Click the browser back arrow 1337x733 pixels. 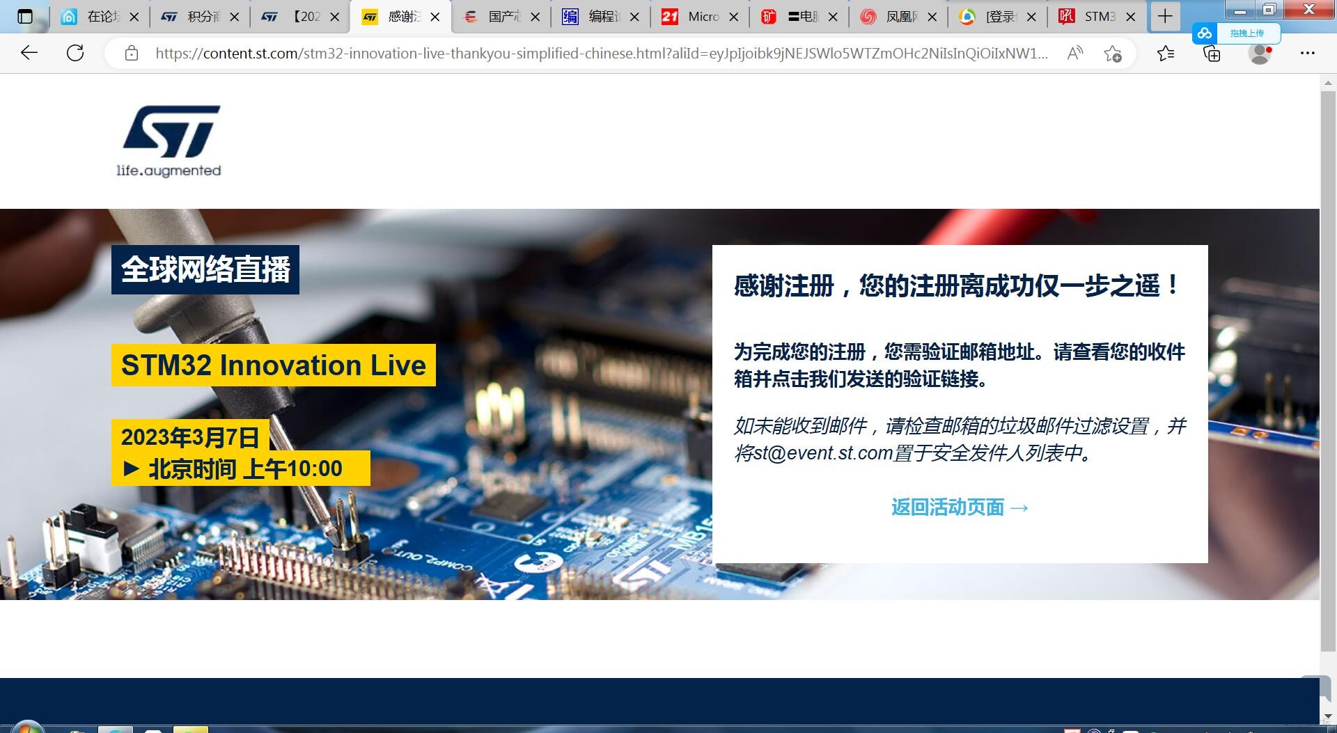[29, 53]
